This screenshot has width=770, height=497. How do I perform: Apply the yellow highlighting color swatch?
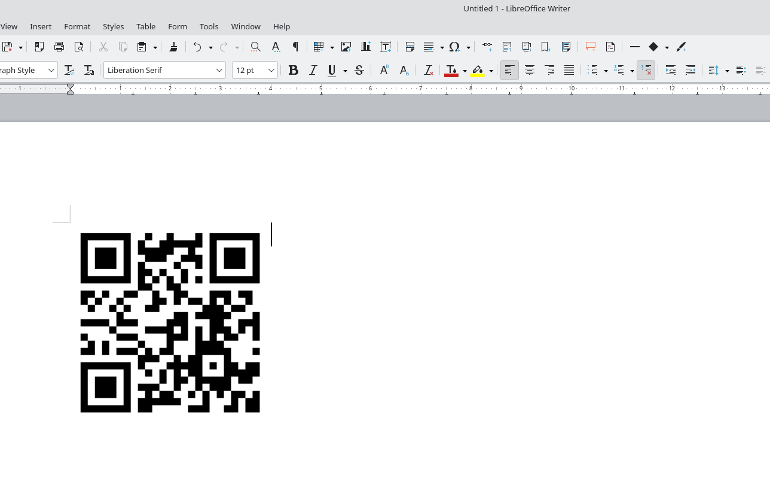pos(478,71)
